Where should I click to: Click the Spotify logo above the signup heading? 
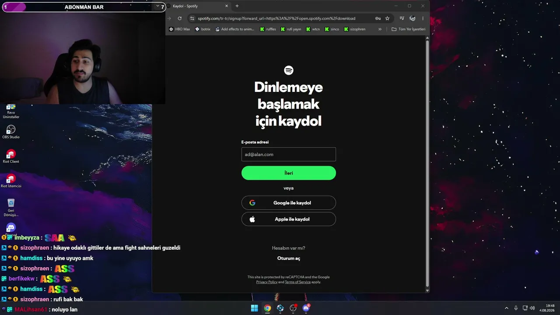(289, 70)
